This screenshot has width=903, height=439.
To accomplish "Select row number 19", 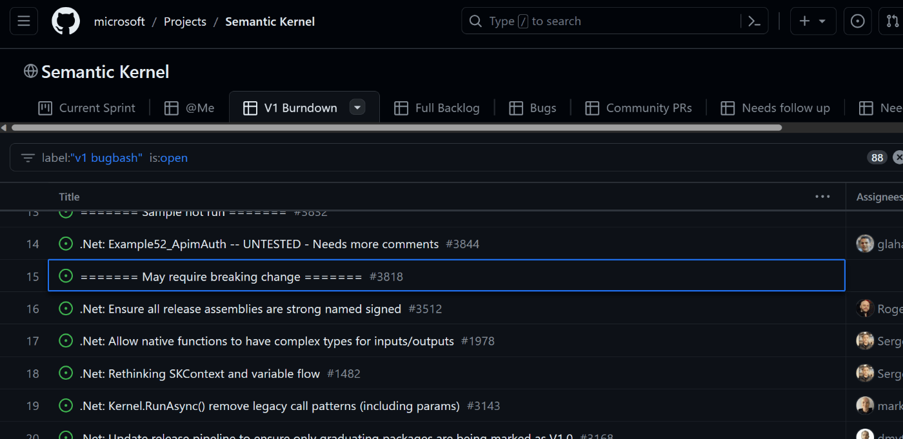I will pos(32,405).
